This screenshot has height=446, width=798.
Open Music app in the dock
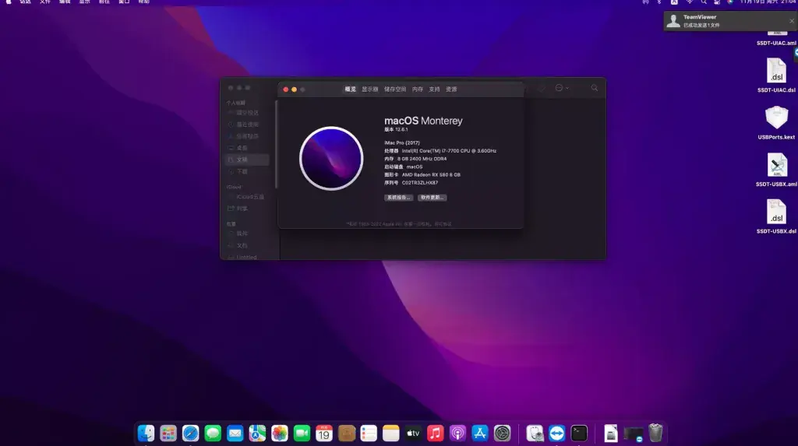[x=435, y=434]
